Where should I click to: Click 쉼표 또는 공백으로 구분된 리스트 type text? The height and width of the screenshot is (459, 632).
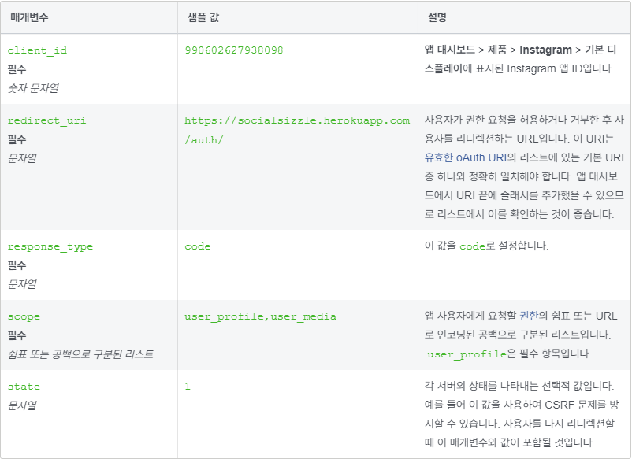pyautogui.click(x=80, y=354)
